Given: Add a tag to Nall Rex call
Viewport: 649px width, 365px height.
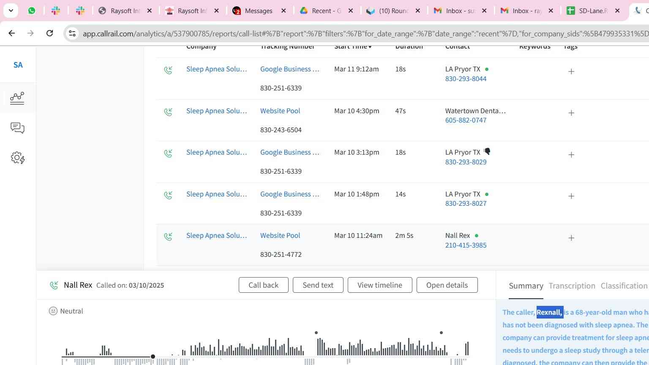Looking at the screenshot, I should tap(571, 238).
